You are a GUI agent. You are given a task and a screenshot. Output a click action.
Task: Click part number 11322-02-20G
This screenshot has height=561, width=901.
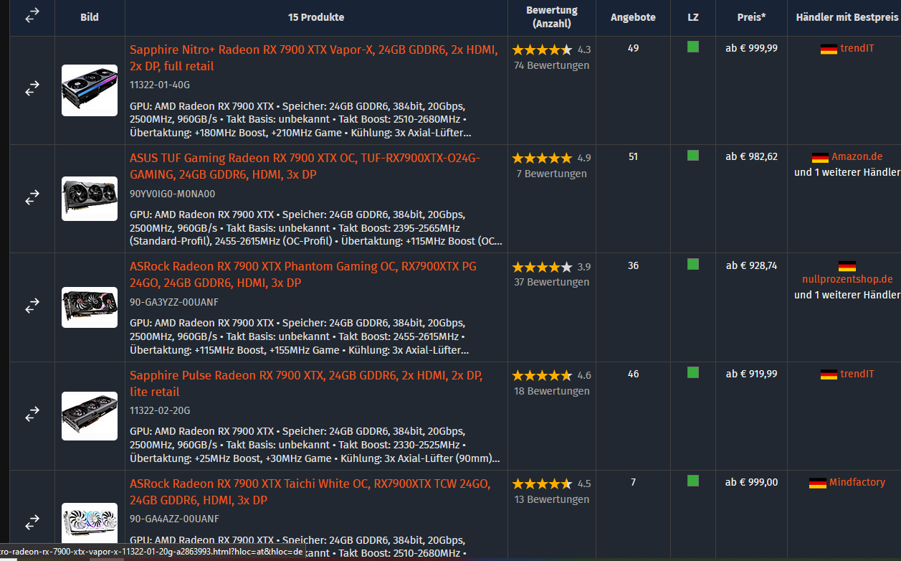point(160,410)
